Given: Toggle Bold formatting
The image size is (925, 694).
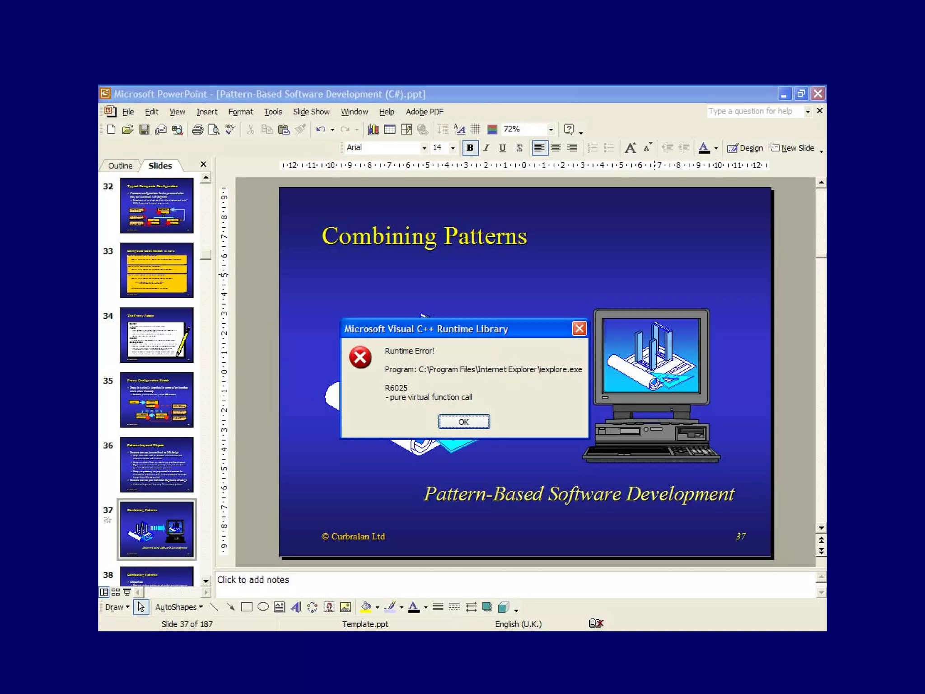Looking at the screenshot, I should coord(470,148).
